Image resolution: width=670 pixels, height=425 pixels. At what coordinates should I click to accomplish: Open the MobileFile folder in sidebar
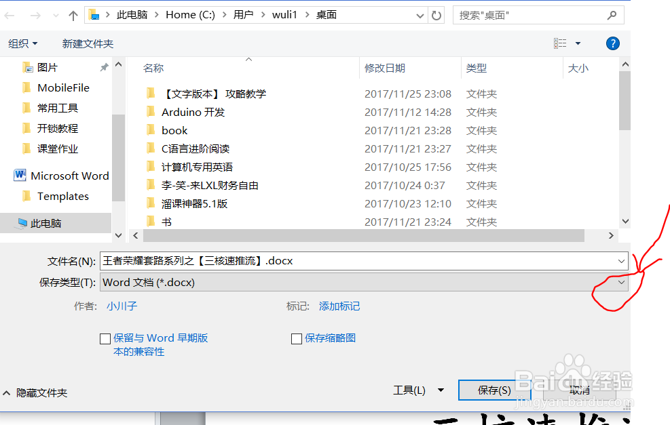[x=63, y=87]
